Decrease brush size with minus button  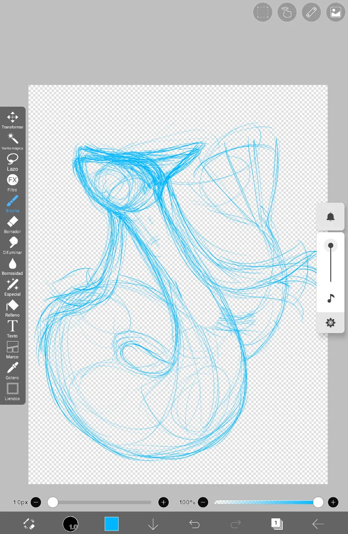coord(36,502)
